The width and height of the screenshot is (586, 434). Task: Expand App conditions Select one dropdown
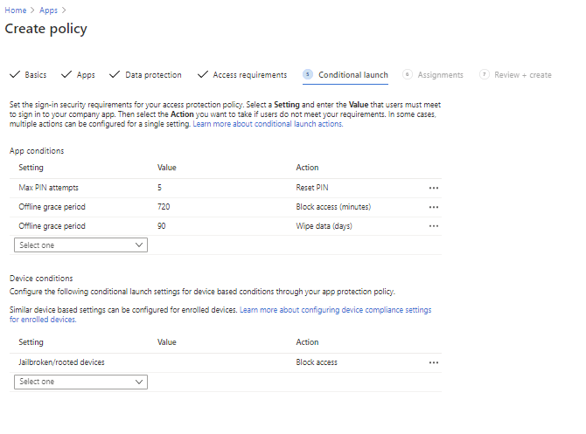(80, 245)
